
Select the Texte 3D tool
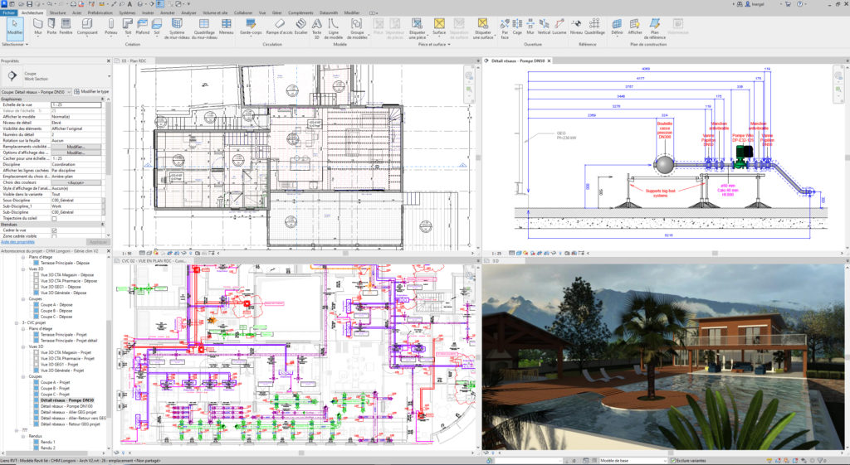[x=316, y=28]
